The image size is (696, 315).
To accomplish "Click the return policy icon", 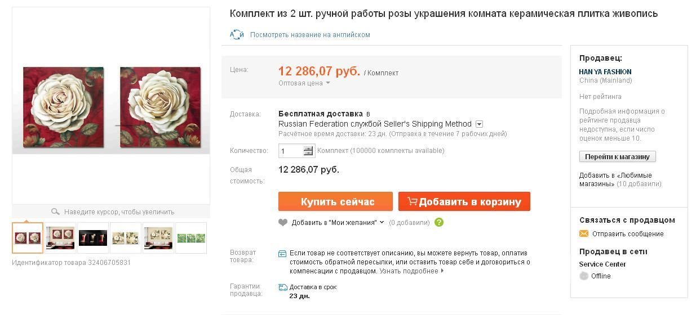I will 283,254.
